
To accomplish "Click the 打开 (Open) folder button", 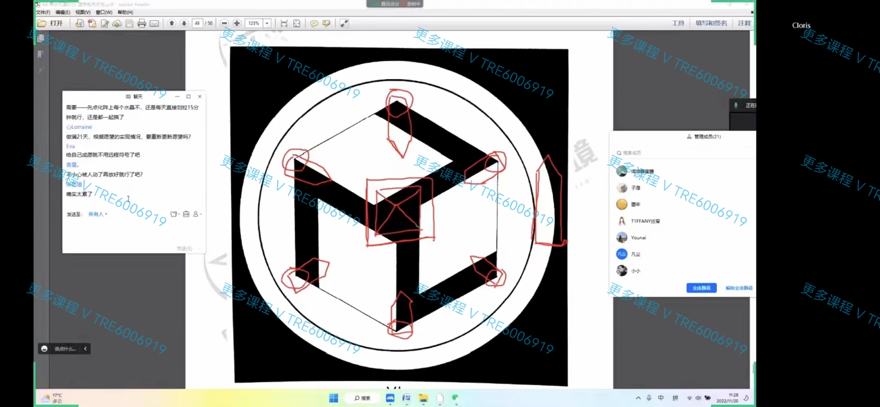I will click(50, 23).
